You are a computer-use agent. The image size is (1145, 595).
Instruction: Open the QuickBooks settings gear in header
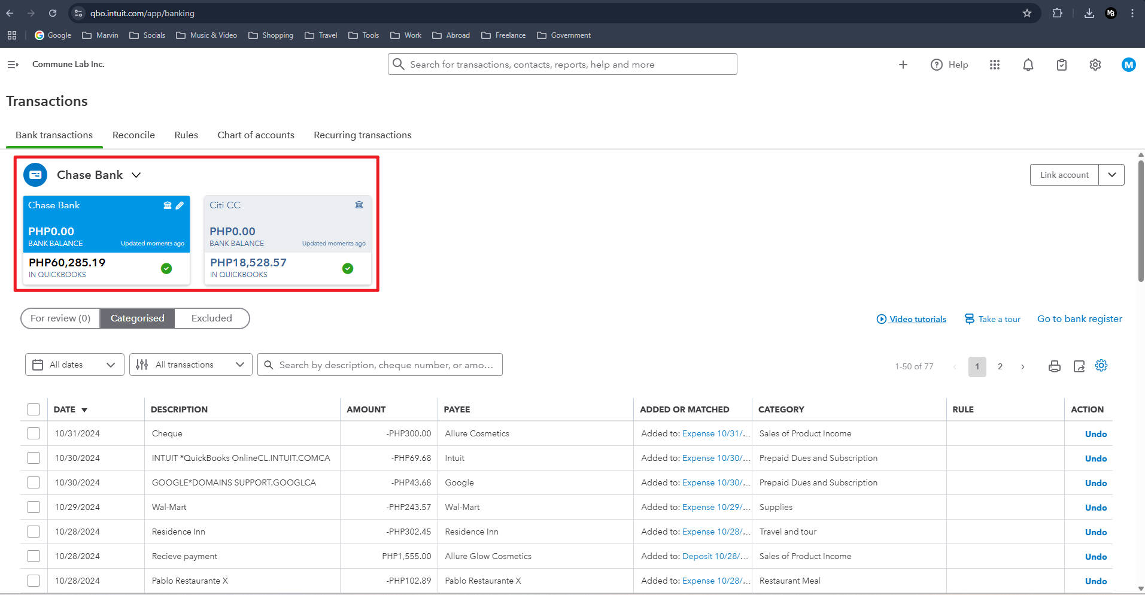click(1095, 65)
